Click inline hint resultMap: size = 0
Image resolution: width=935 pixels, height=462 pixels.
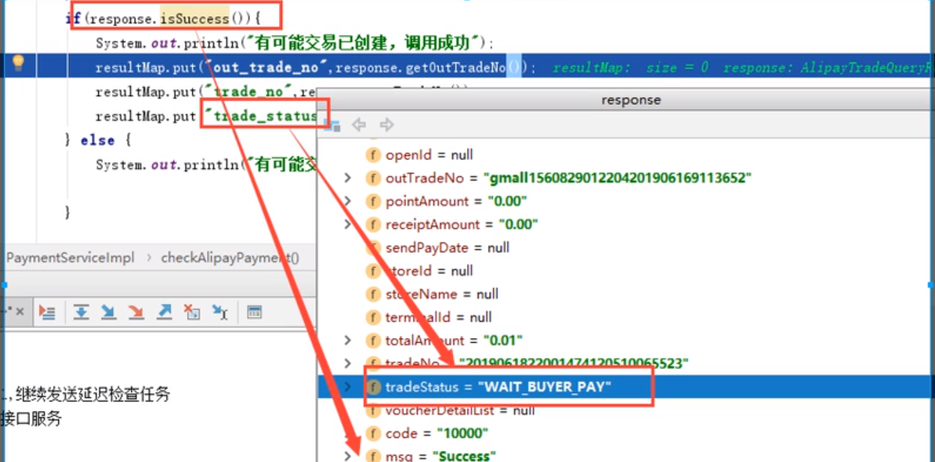pos(629,68)
